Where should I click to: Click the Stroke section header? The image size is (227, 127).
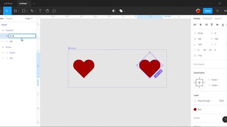(x=196, y=118)
